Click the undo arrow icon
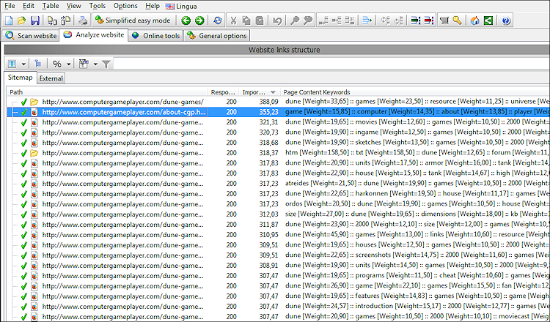 (277, 20)
